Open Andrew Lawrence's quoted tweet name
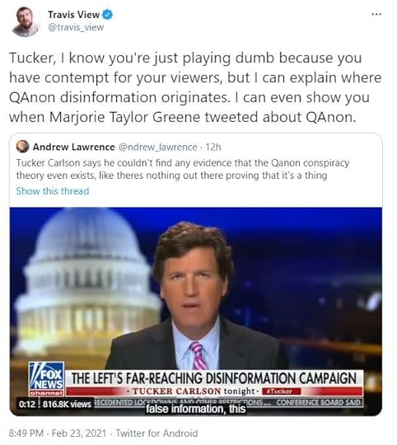Screen dimensions: 397x445 (x=74, y=147)
